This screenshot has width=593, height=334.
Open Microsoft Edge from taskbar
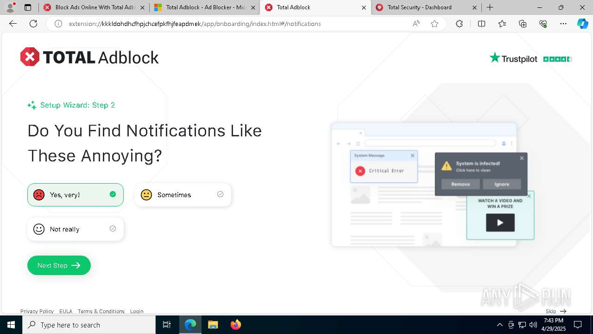pos(190,325)
